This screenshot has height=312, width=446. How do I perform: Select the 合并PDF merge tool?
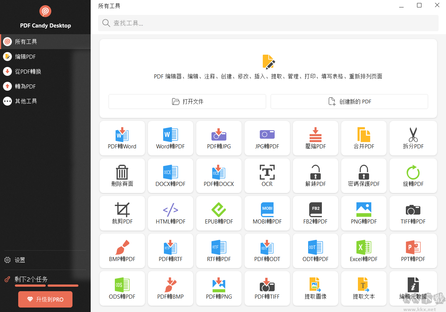tap(363, 138)
